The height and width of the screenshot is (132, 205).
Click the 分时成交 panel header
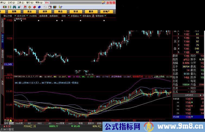[189, 95]
